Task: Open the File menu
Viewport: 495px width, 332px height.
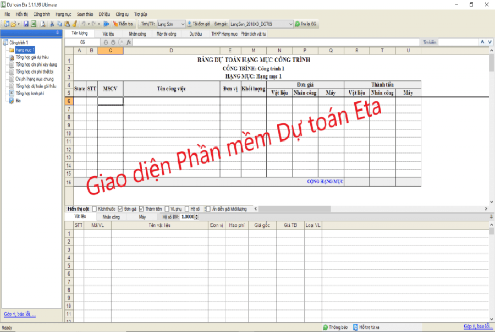Action: (7, 14)
